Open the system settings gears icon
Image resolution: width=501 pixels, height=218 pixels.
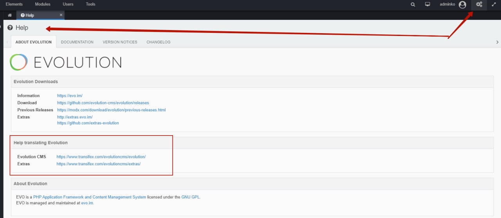479,4
